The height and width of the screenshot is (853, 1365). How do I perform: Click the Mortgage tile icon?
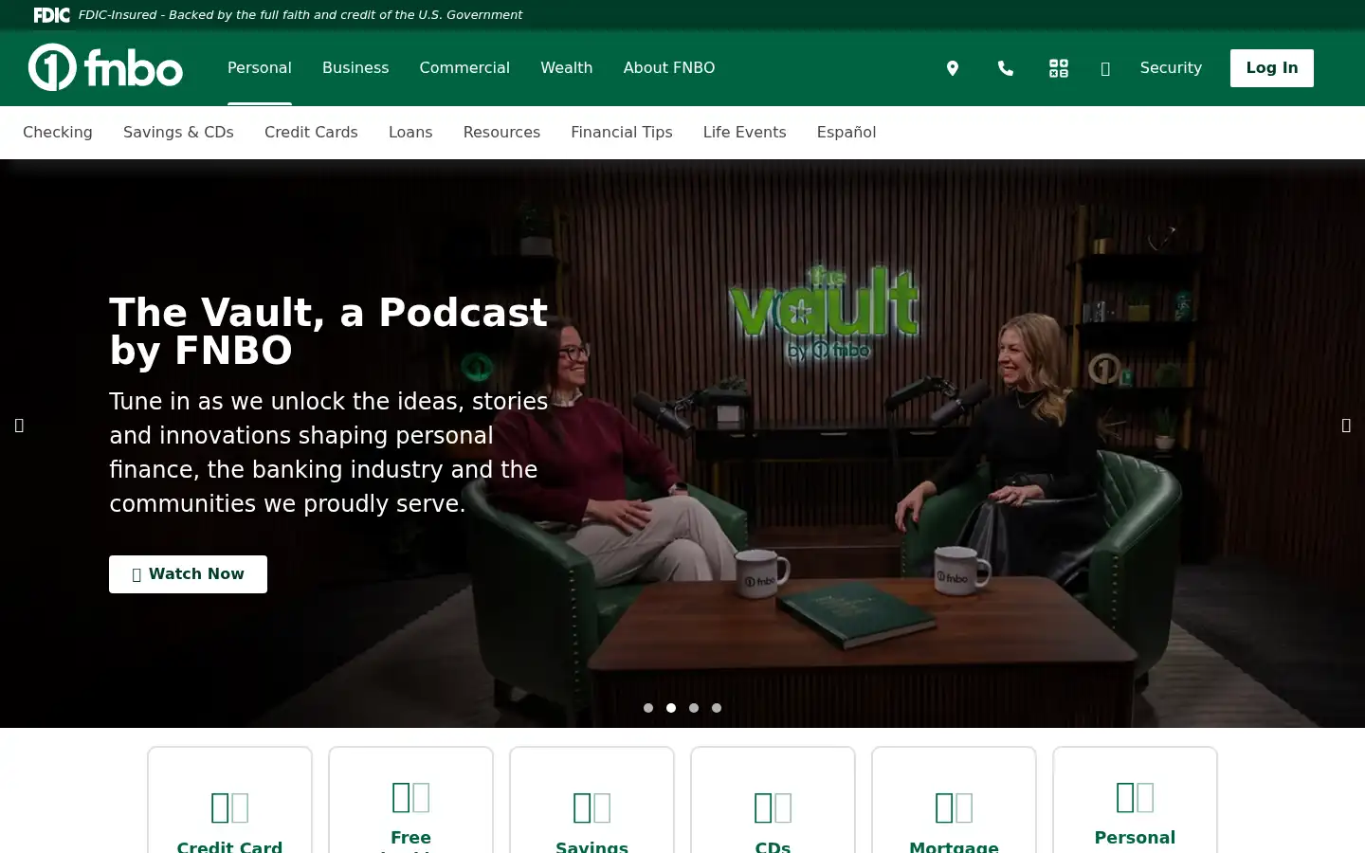tap(954, 808)
